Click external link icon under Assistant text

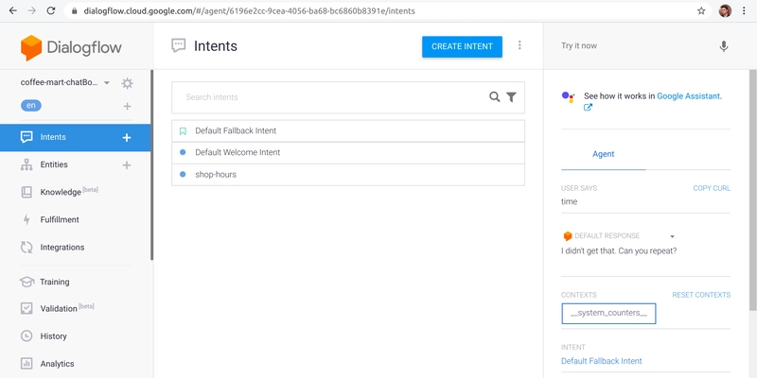coord(588,108)
